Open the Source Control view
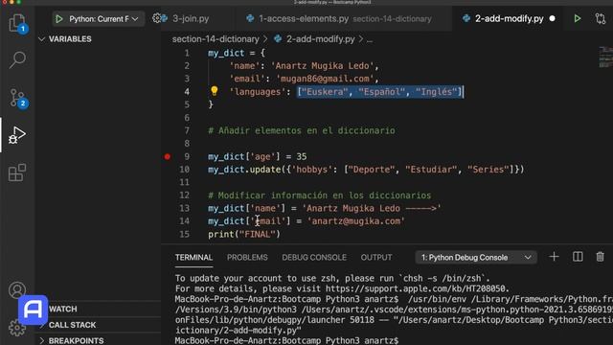 (17, 98)
